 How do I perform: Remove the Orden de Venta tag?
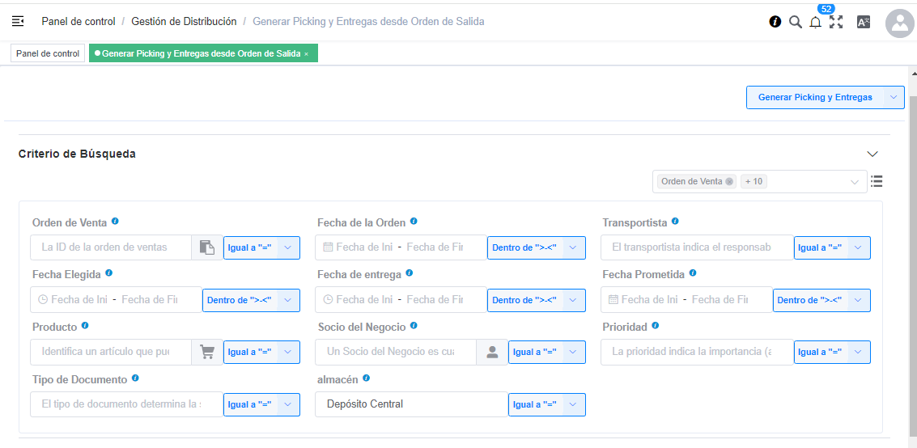click(728, 182)
